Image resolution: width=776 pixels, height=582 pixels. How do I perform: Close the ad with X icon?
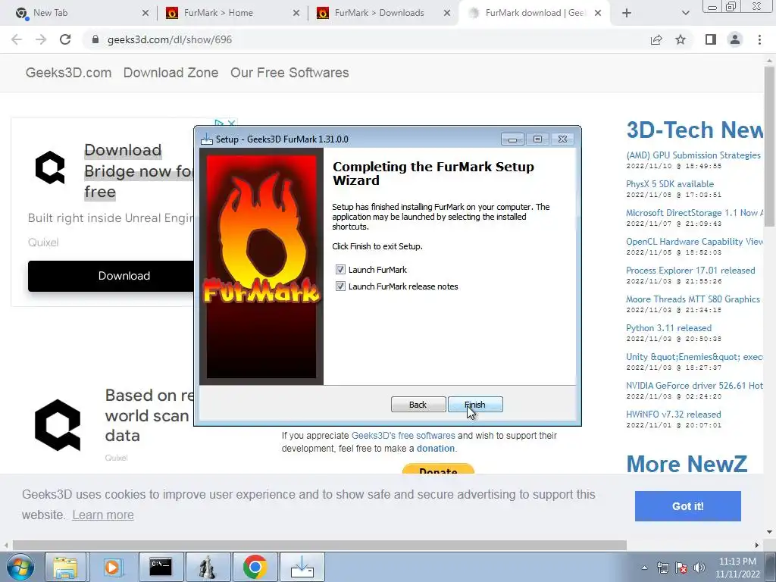[231, 123]
